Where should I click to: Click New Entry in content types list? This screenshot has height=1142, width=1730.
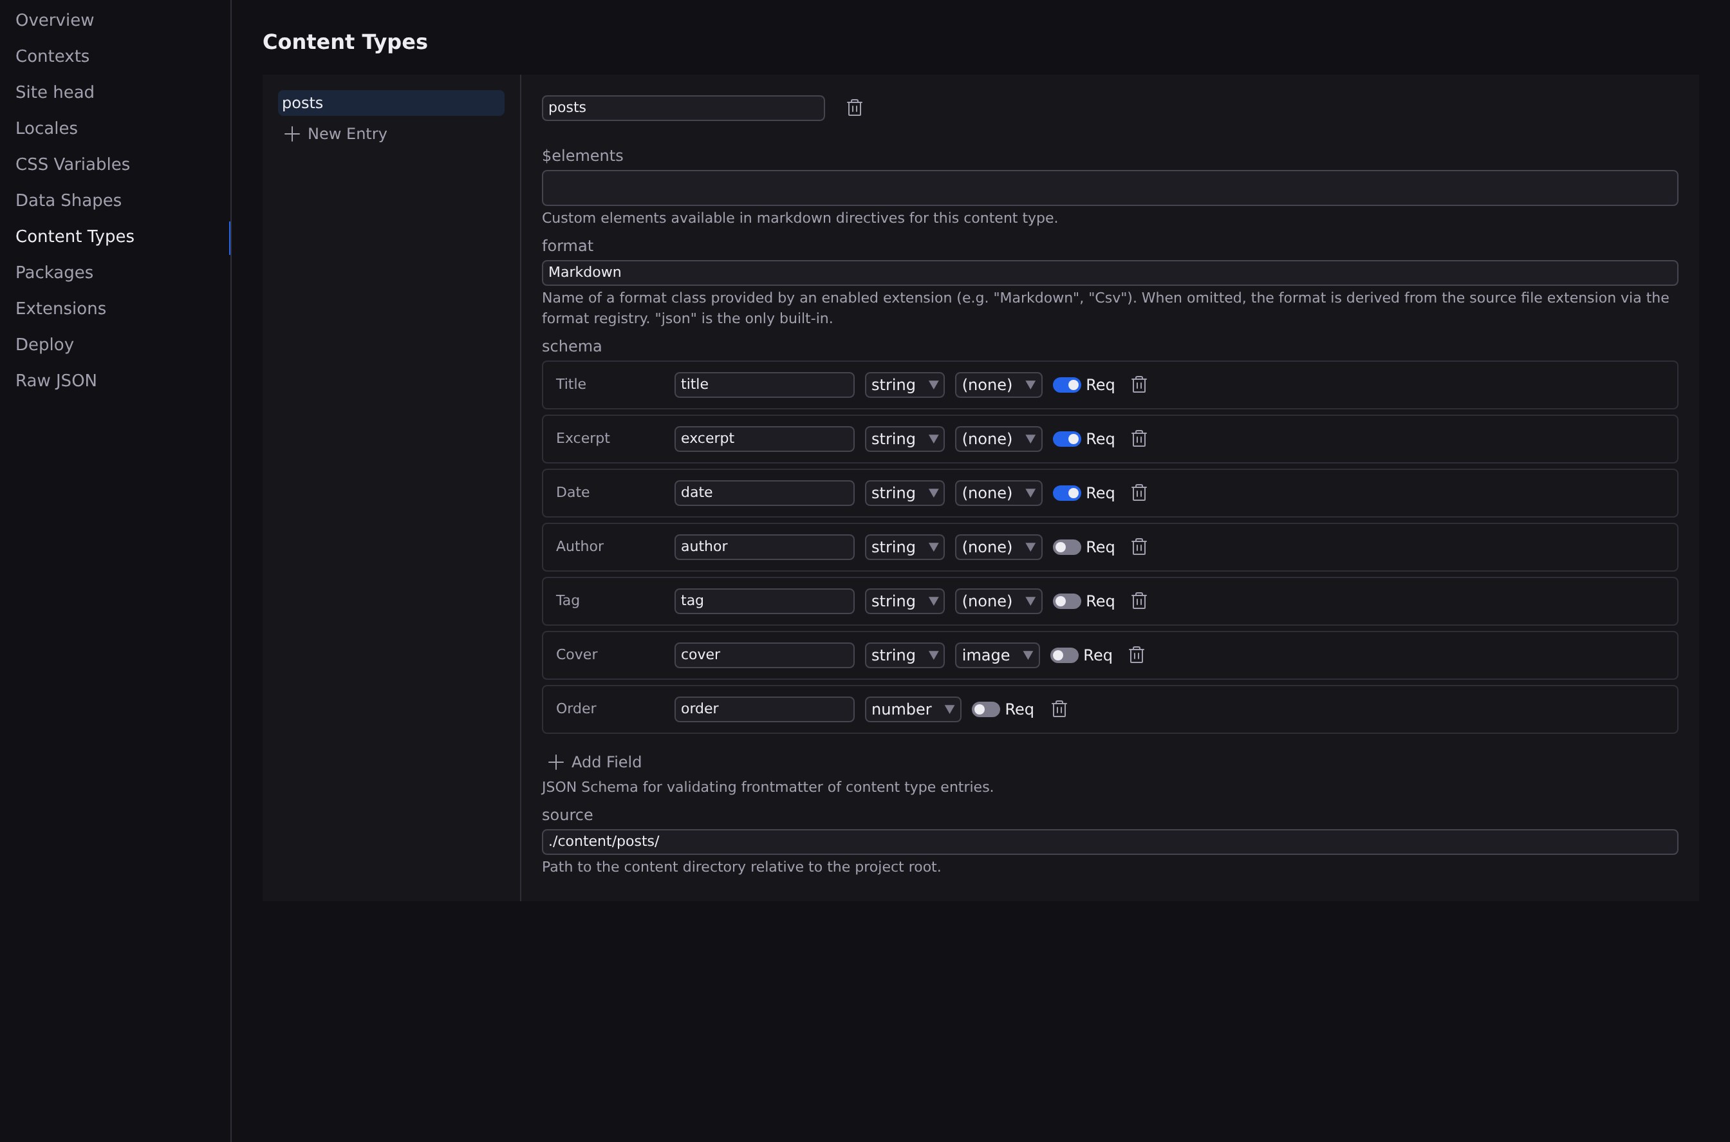tap(336, 134)
